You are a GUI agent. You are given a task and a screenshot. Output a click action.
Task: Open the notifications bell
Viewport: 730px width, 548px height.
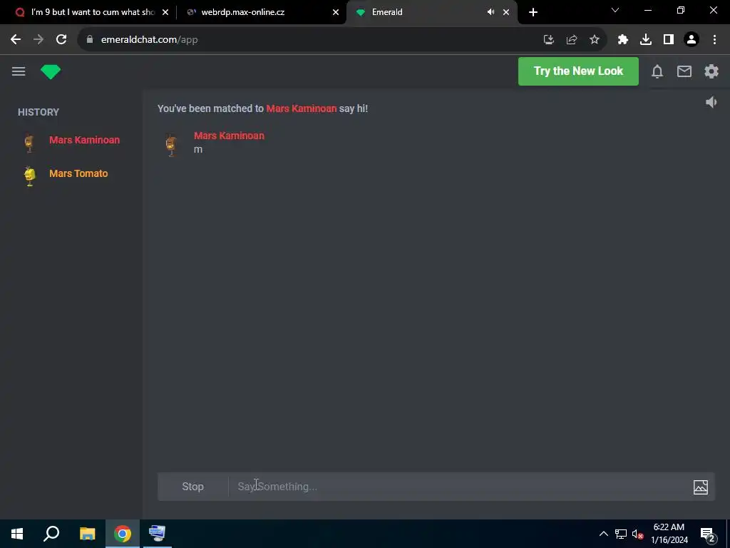pos(657,71)
